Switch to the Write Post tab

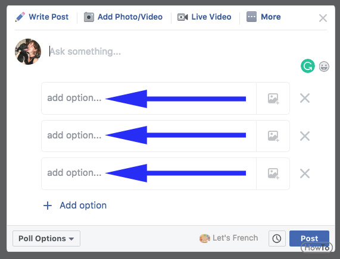(42, 17)
